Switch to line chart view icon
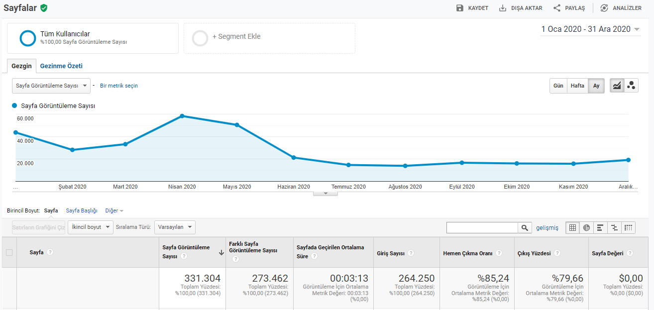The width and height of the screenshot is (654, 310). click(x=617, y=86)
